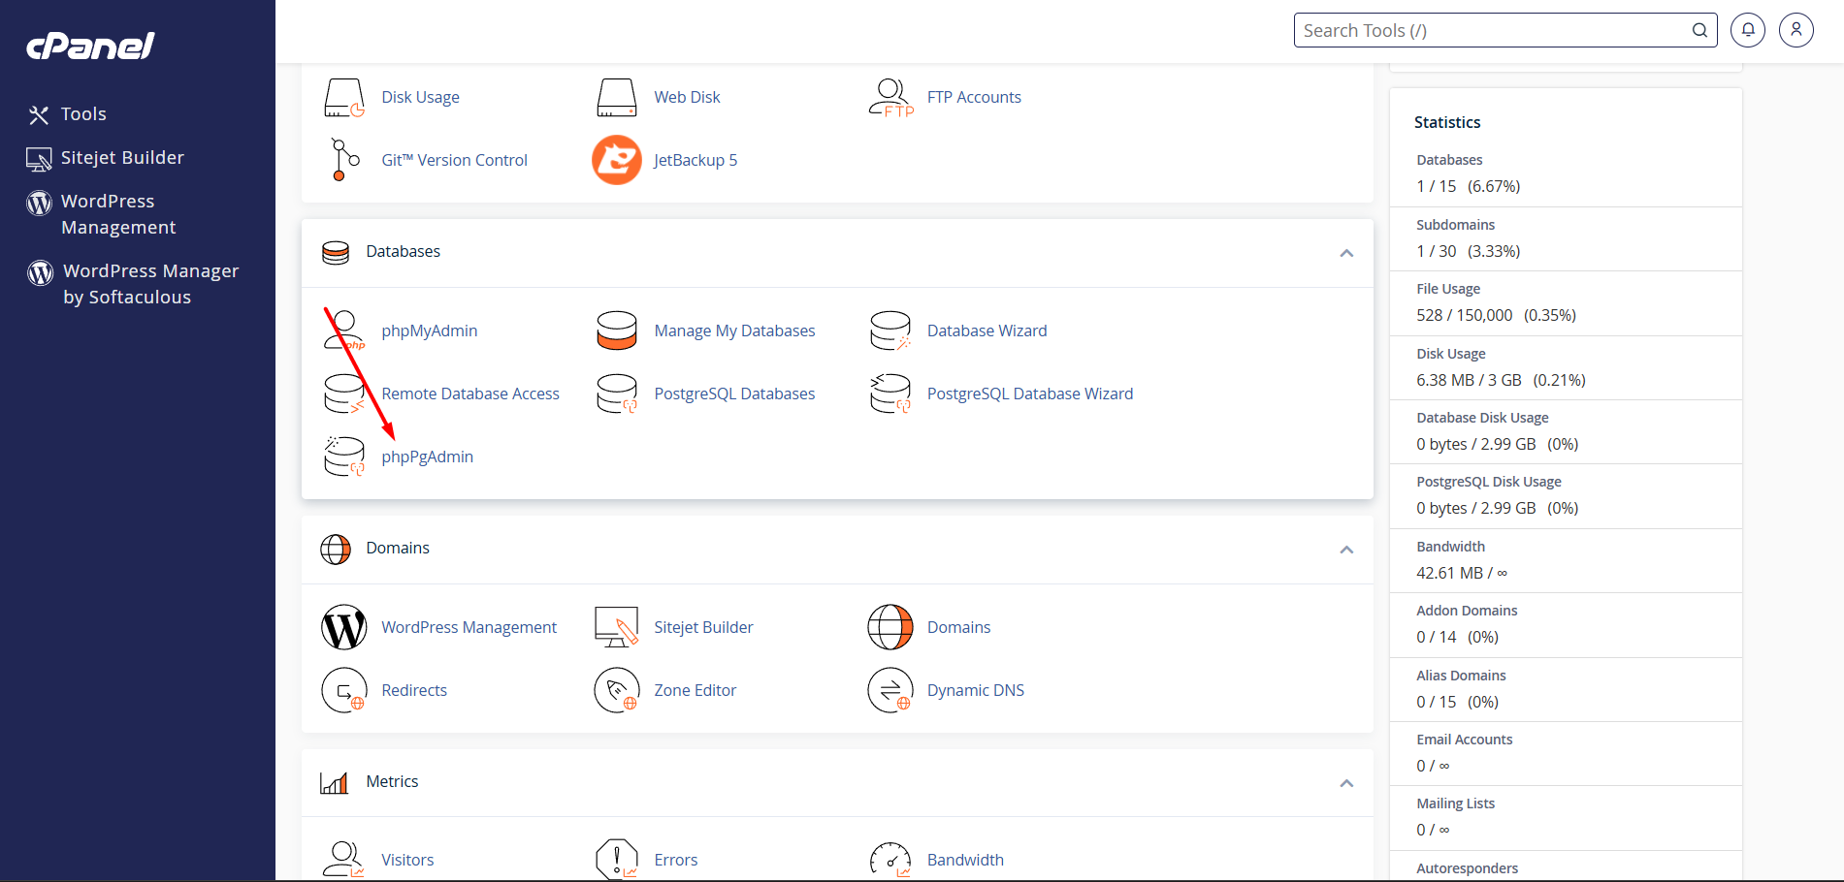Click the cPanel logo
This screenshot has height=882, width=1844.
[90, 46]
